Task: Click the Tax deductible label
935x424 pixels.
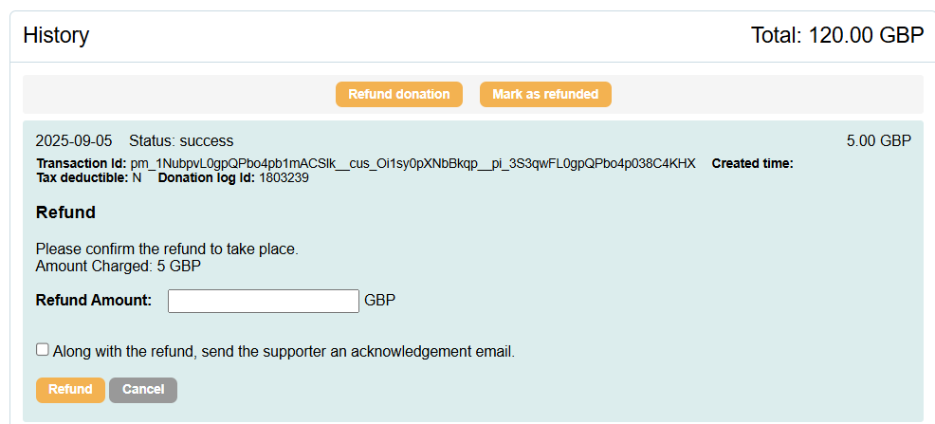Action: pyautogui.click(x=82, y=177)
